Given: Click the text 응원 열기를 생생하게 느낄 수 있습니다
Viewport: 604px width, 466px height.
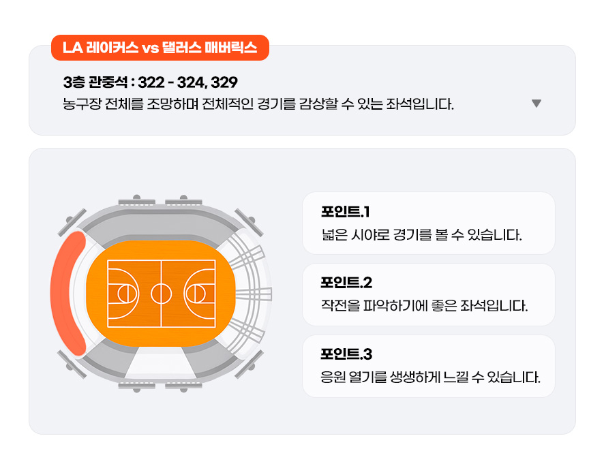Looking at the screenshot, I should (430, 377).
